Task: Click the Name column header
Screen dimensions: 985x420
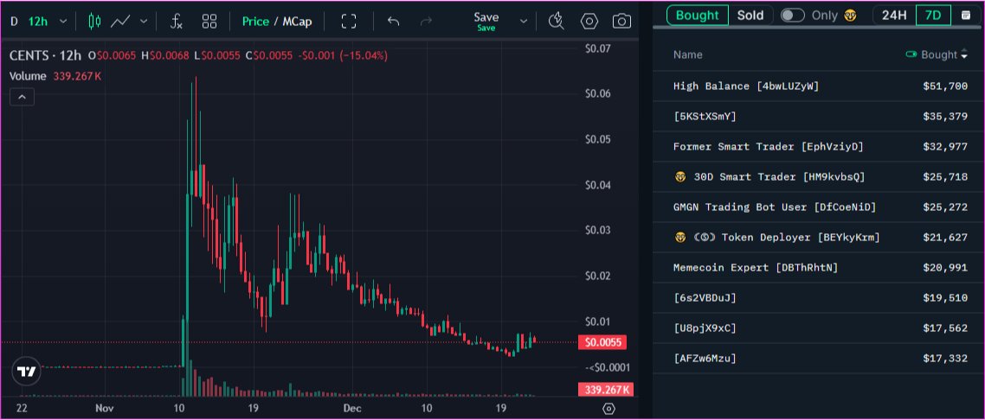Action: (x=688, y=55)
